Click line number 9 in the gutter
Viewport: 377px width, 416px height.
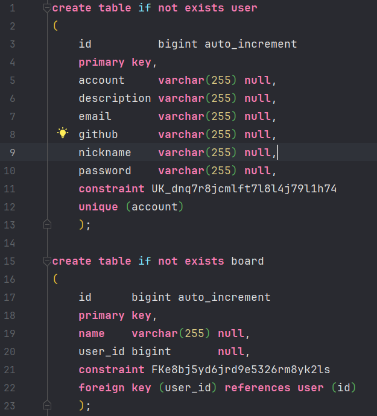point(13,153)
